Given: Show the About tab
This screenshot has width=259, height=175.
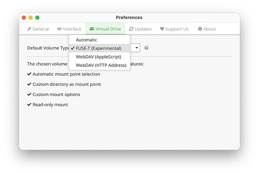Looking at the screenshot, I should click(207, 29).
